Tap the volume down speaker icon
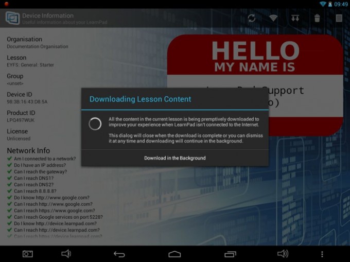The width and height of the screenshot is (350, 262). click(66, 254)
